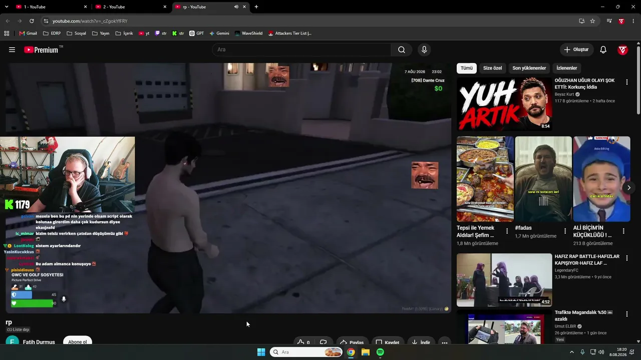Click the page's vertical scrollbar
Viewport: 641px width, 360px height.
click(638, 80)
